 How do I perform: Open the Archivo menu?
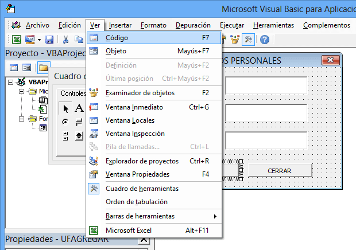point(37,25)
